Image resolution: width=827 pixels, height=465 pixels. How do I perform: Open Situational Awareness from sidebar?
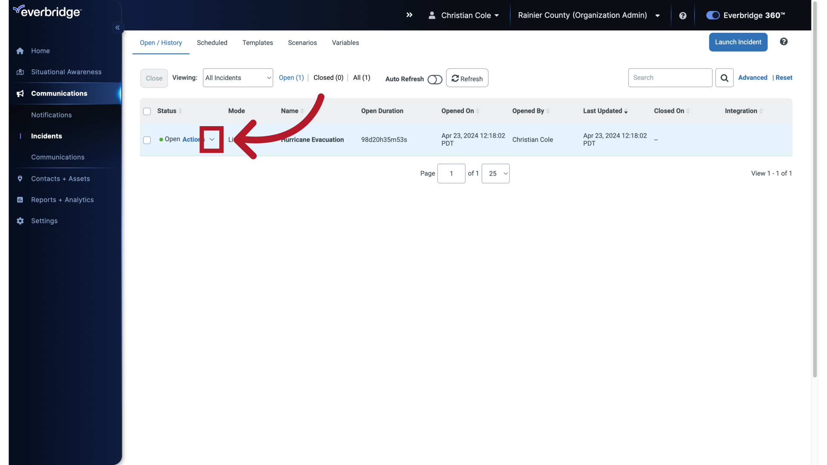tap(20, 72)
